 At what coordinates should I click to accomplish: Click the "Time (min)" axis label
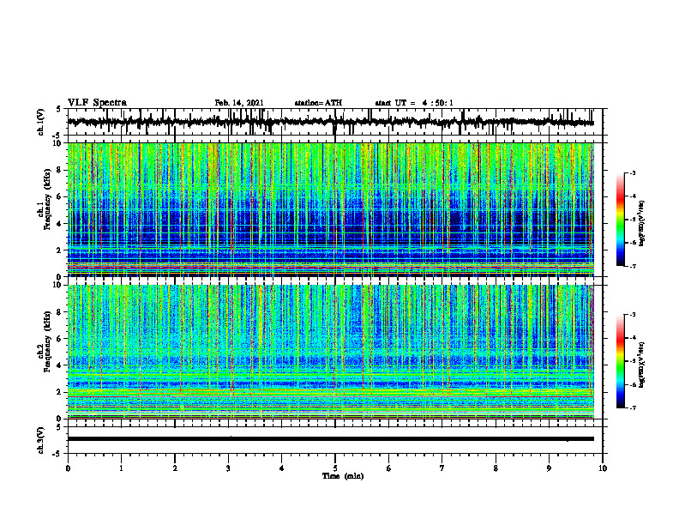pyautogui.click(x=343, y=476)
